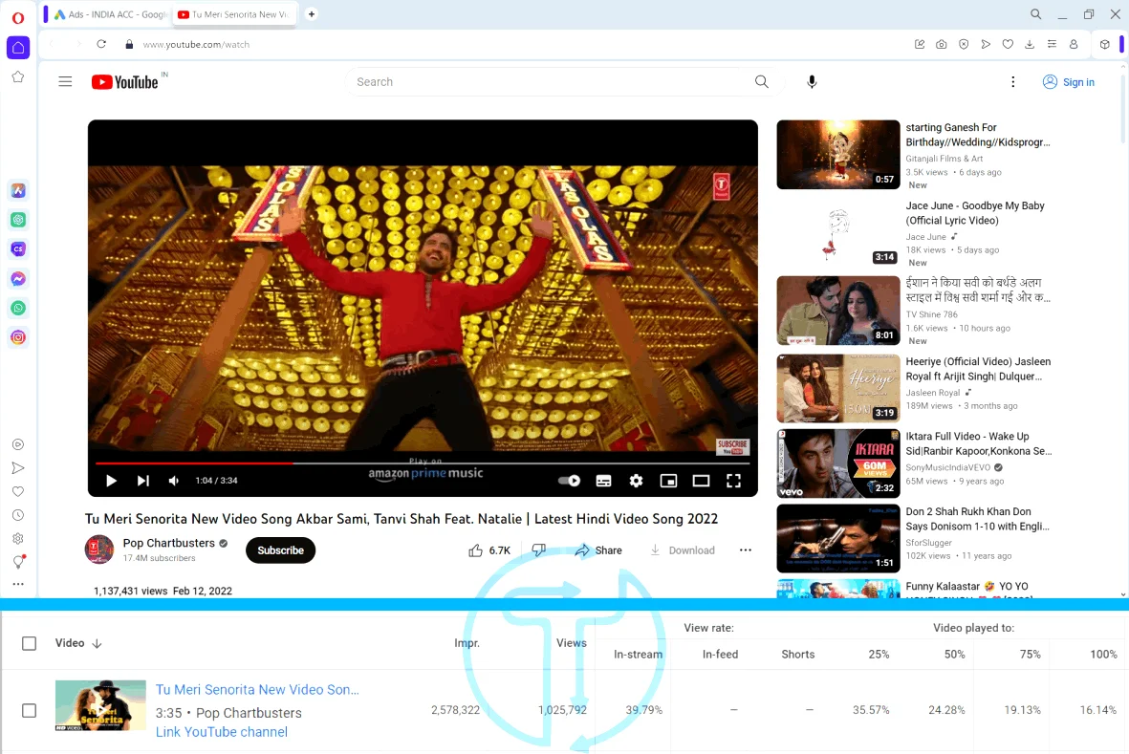The image size is (1129, 754).
Task: Select all videos header checkbox
Action: pyautogui.click(x=29, y=643)
